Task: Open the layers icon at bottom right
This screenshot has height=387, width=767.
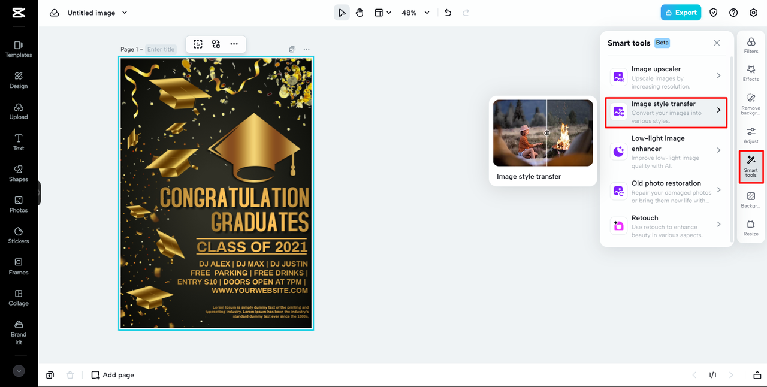Action: pyautogui.click(x=757, y=375)
